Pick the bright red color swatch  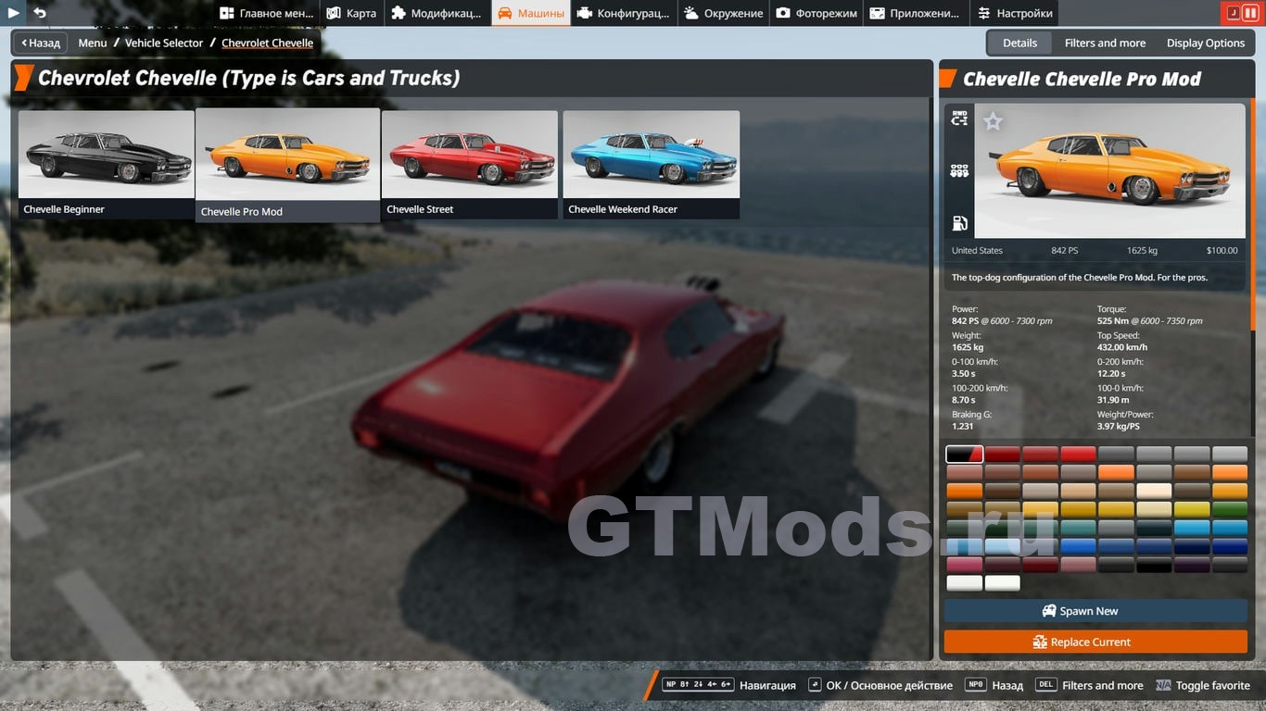click(1078, 454)
